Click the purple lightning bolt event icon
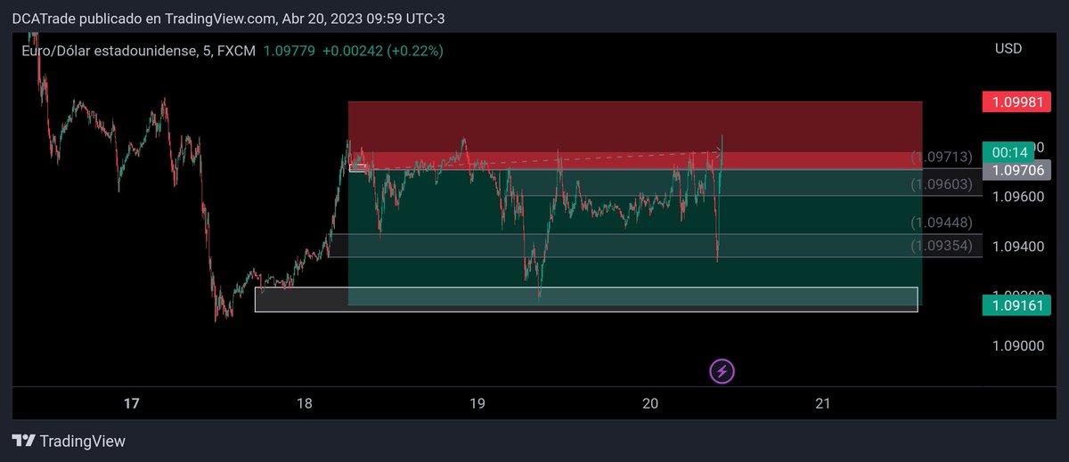The width and height of the screenshot is (1069, 462). coord(722,371)
